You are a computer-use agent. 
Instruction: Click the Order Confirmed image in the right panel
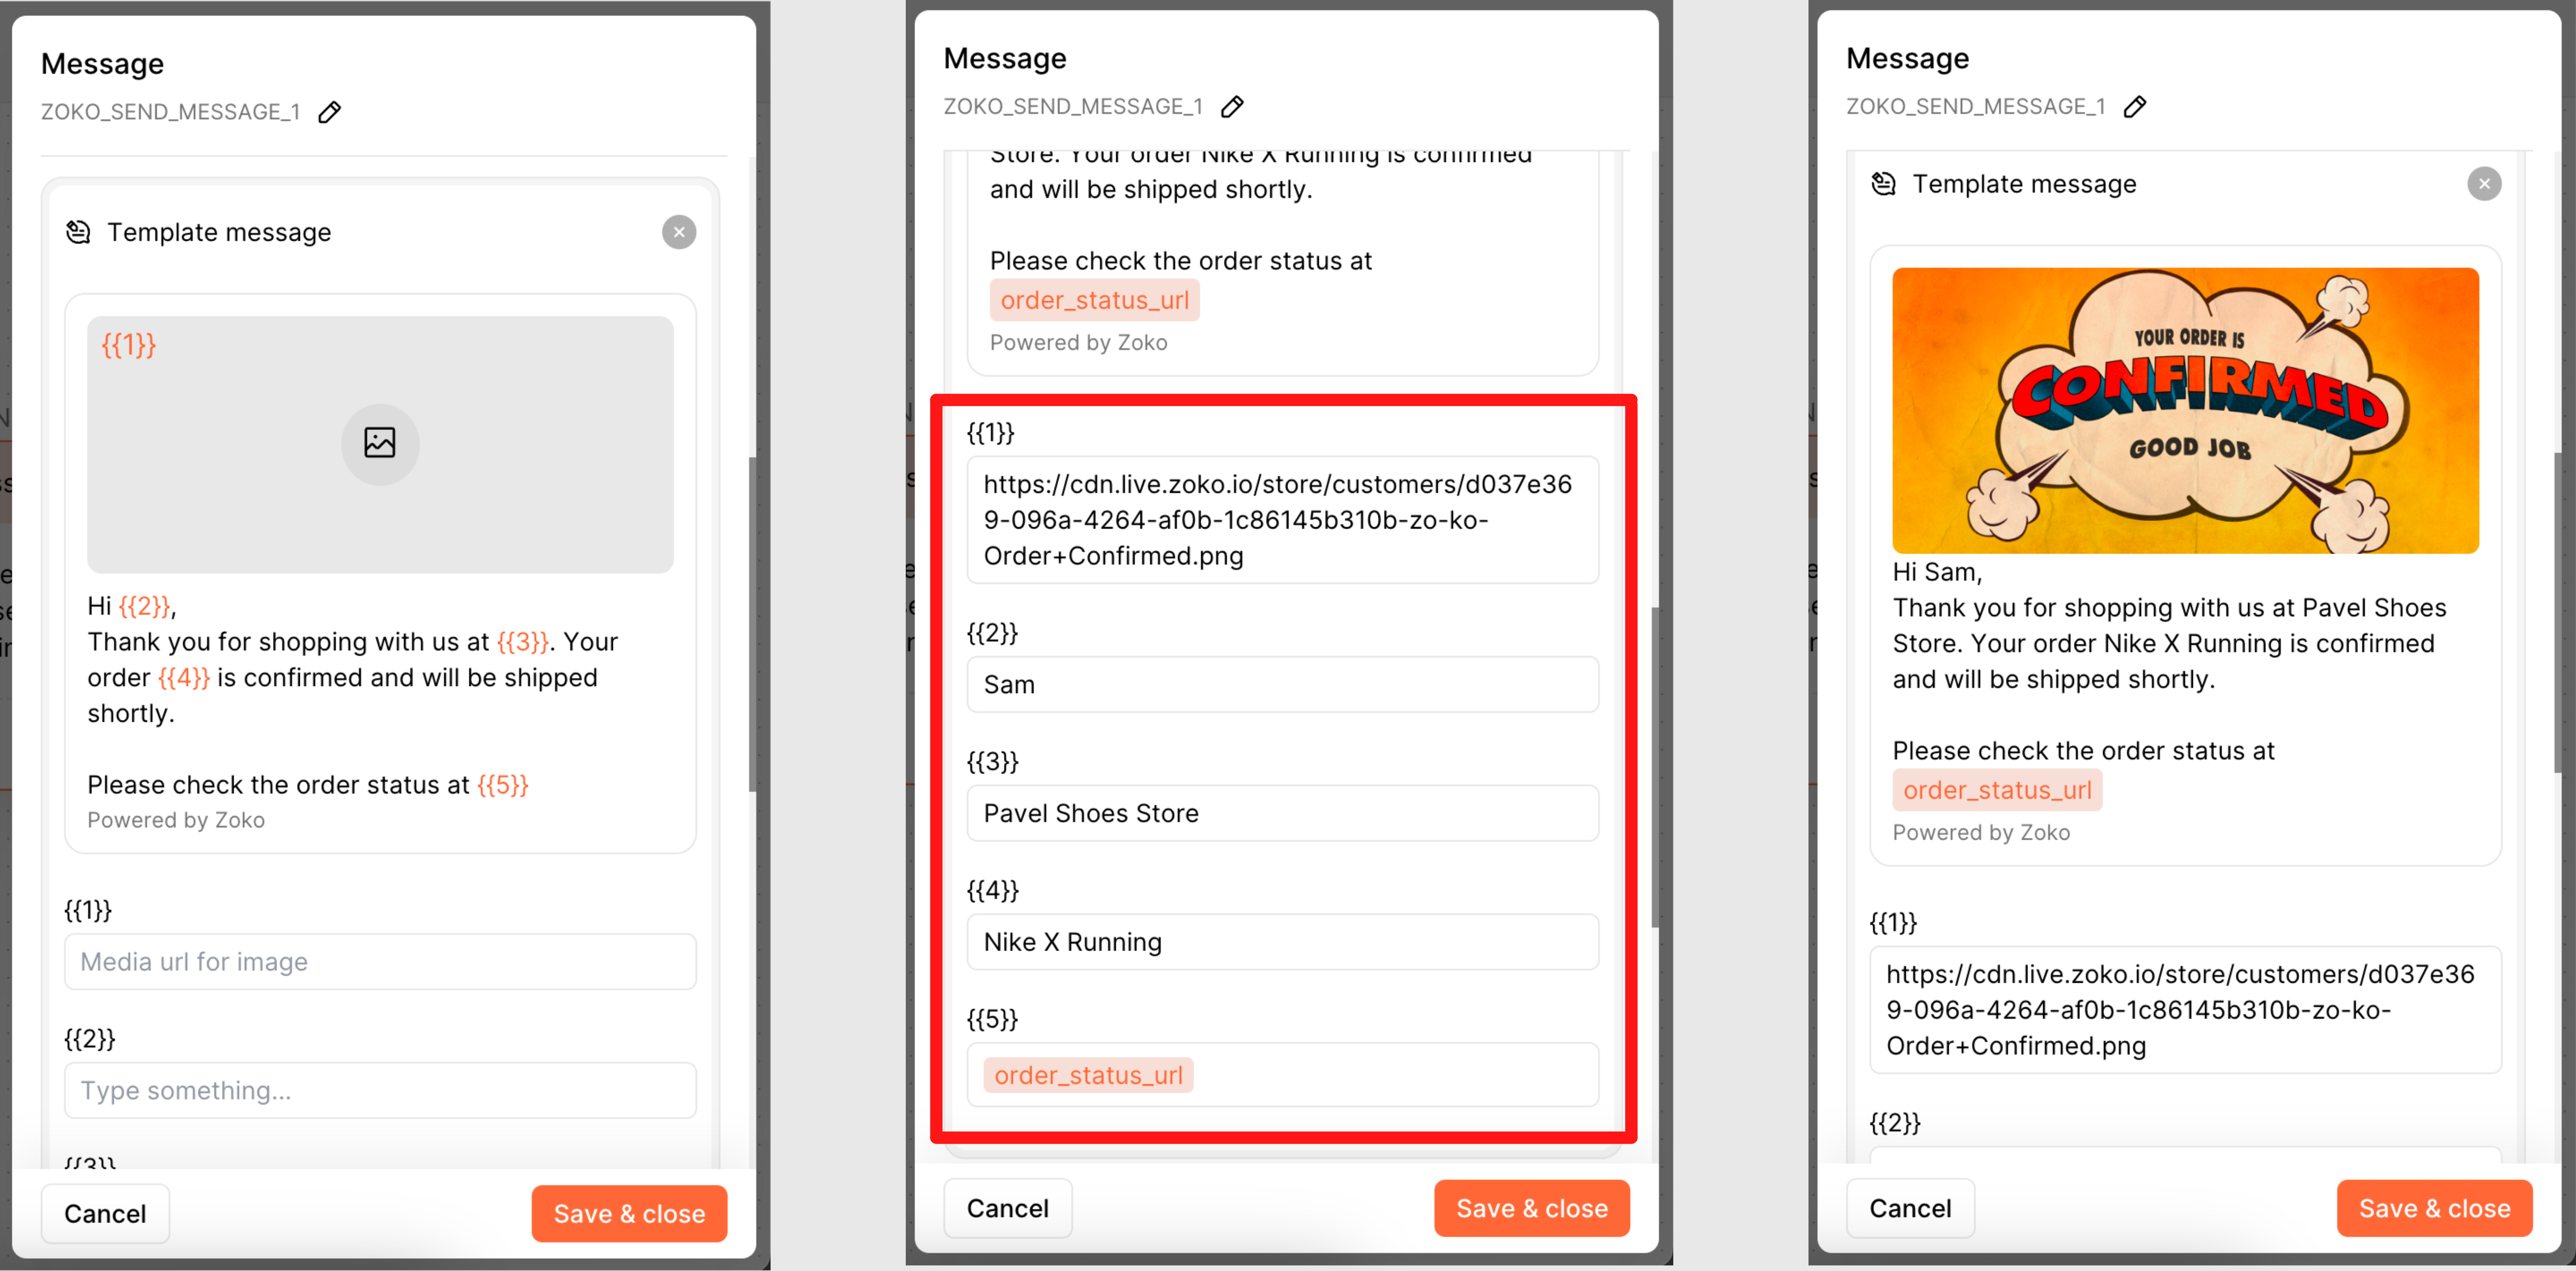click(2185, 411)
